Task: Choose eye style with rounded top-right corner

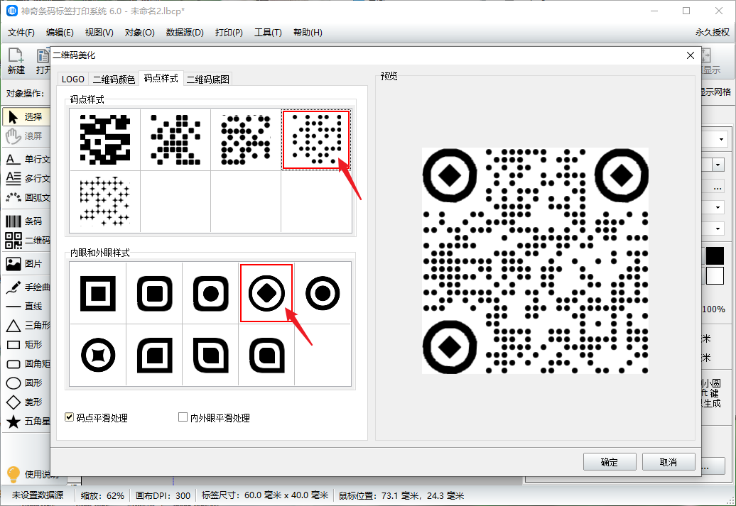Action: 154,356
